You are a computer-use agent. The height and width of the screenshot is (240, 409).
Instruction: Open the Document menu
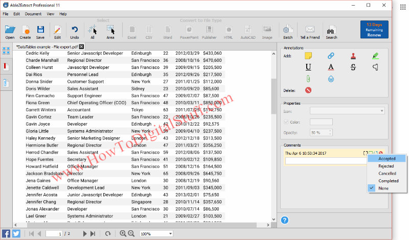pyautogui.click(x=33, y=14)
